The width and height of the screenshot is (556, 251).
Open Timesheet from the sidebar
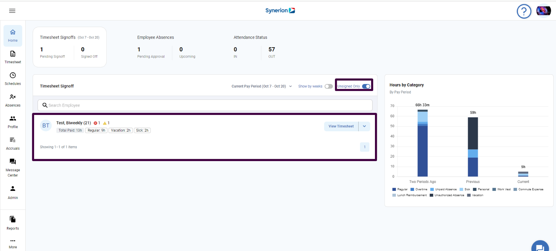(13, 57)
